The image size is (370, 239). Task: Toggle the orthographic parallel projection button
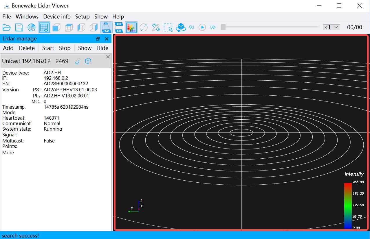(x=119, y=27)
